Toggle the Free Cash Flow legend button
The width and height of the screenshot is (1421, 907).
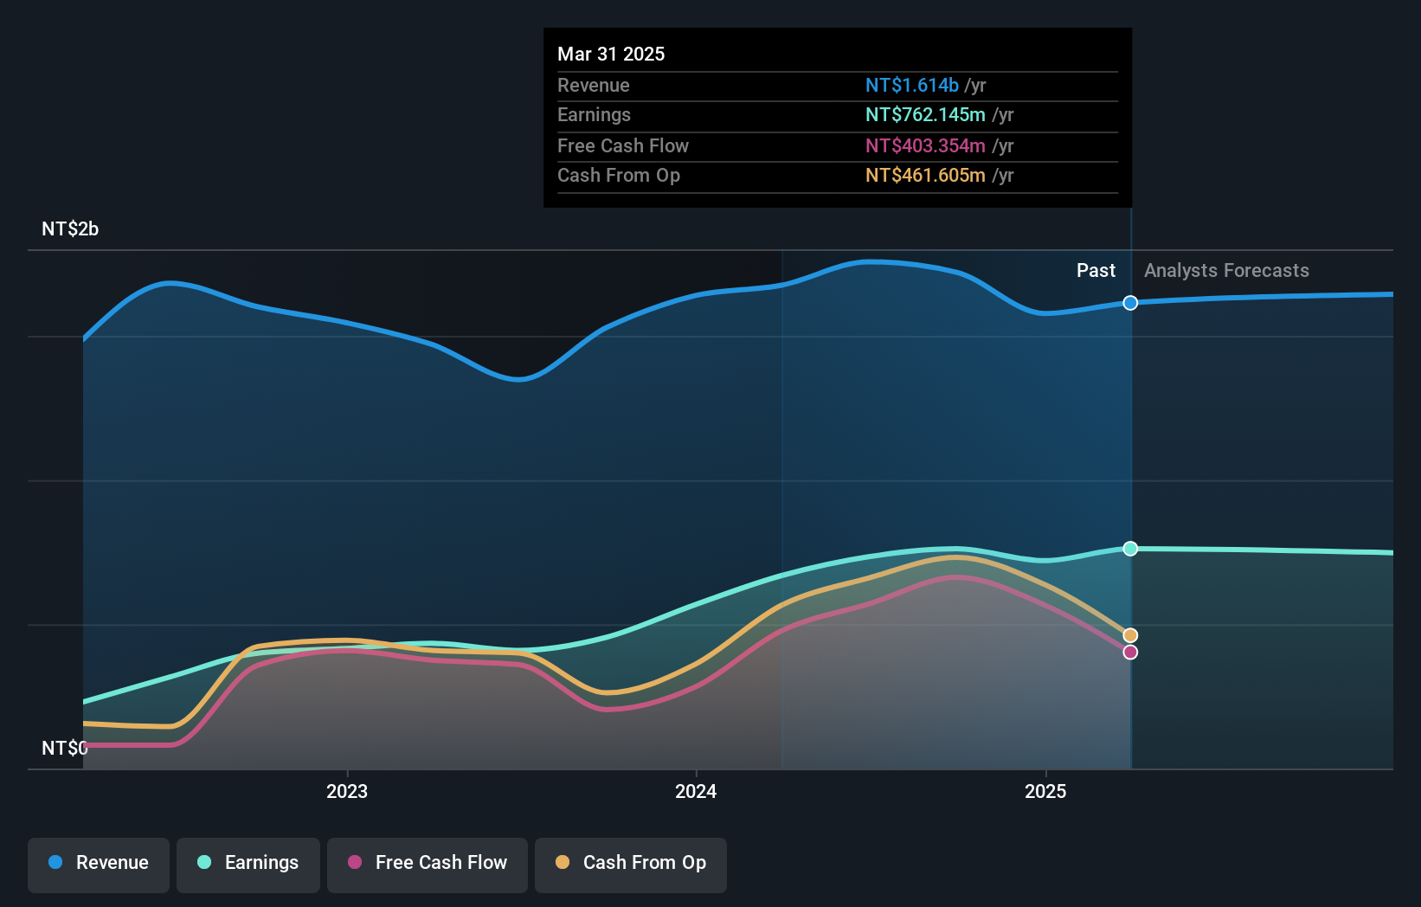pos(428,865)
